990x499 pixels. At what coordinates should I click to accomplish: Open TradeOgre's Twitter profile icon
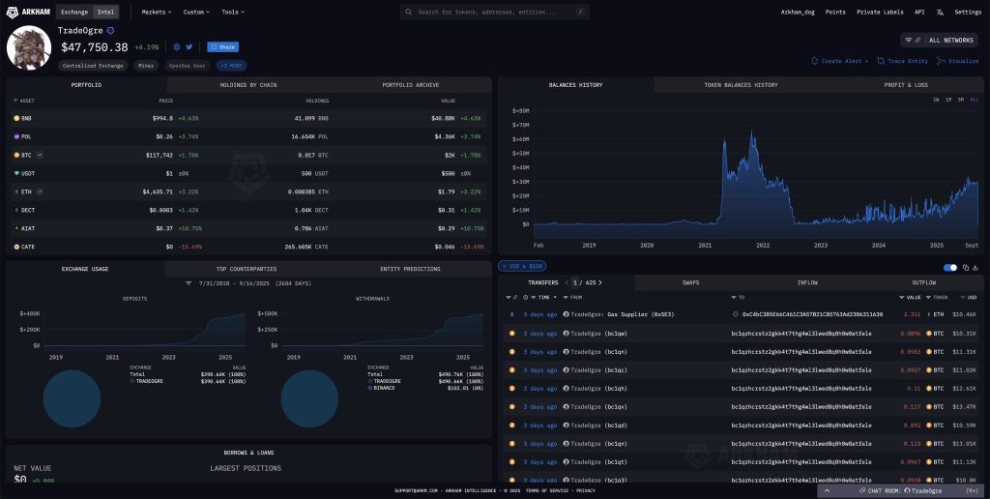coord(189,46)
